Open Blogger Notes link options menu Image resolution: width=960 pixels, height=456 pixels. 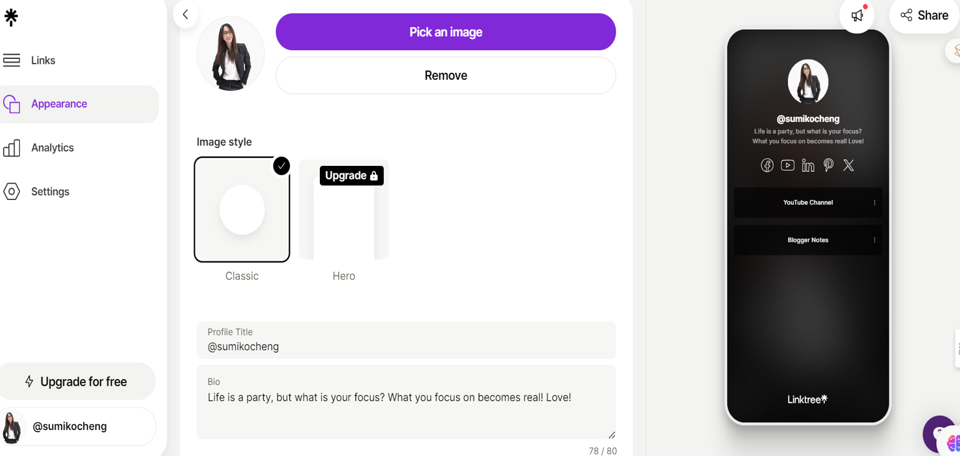pos(874,240)
